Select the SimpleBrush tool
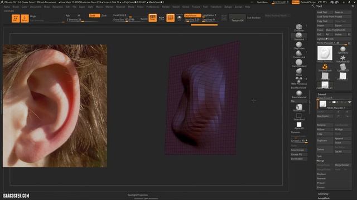Screen dimensions: 357x200 tap(325, 68)
